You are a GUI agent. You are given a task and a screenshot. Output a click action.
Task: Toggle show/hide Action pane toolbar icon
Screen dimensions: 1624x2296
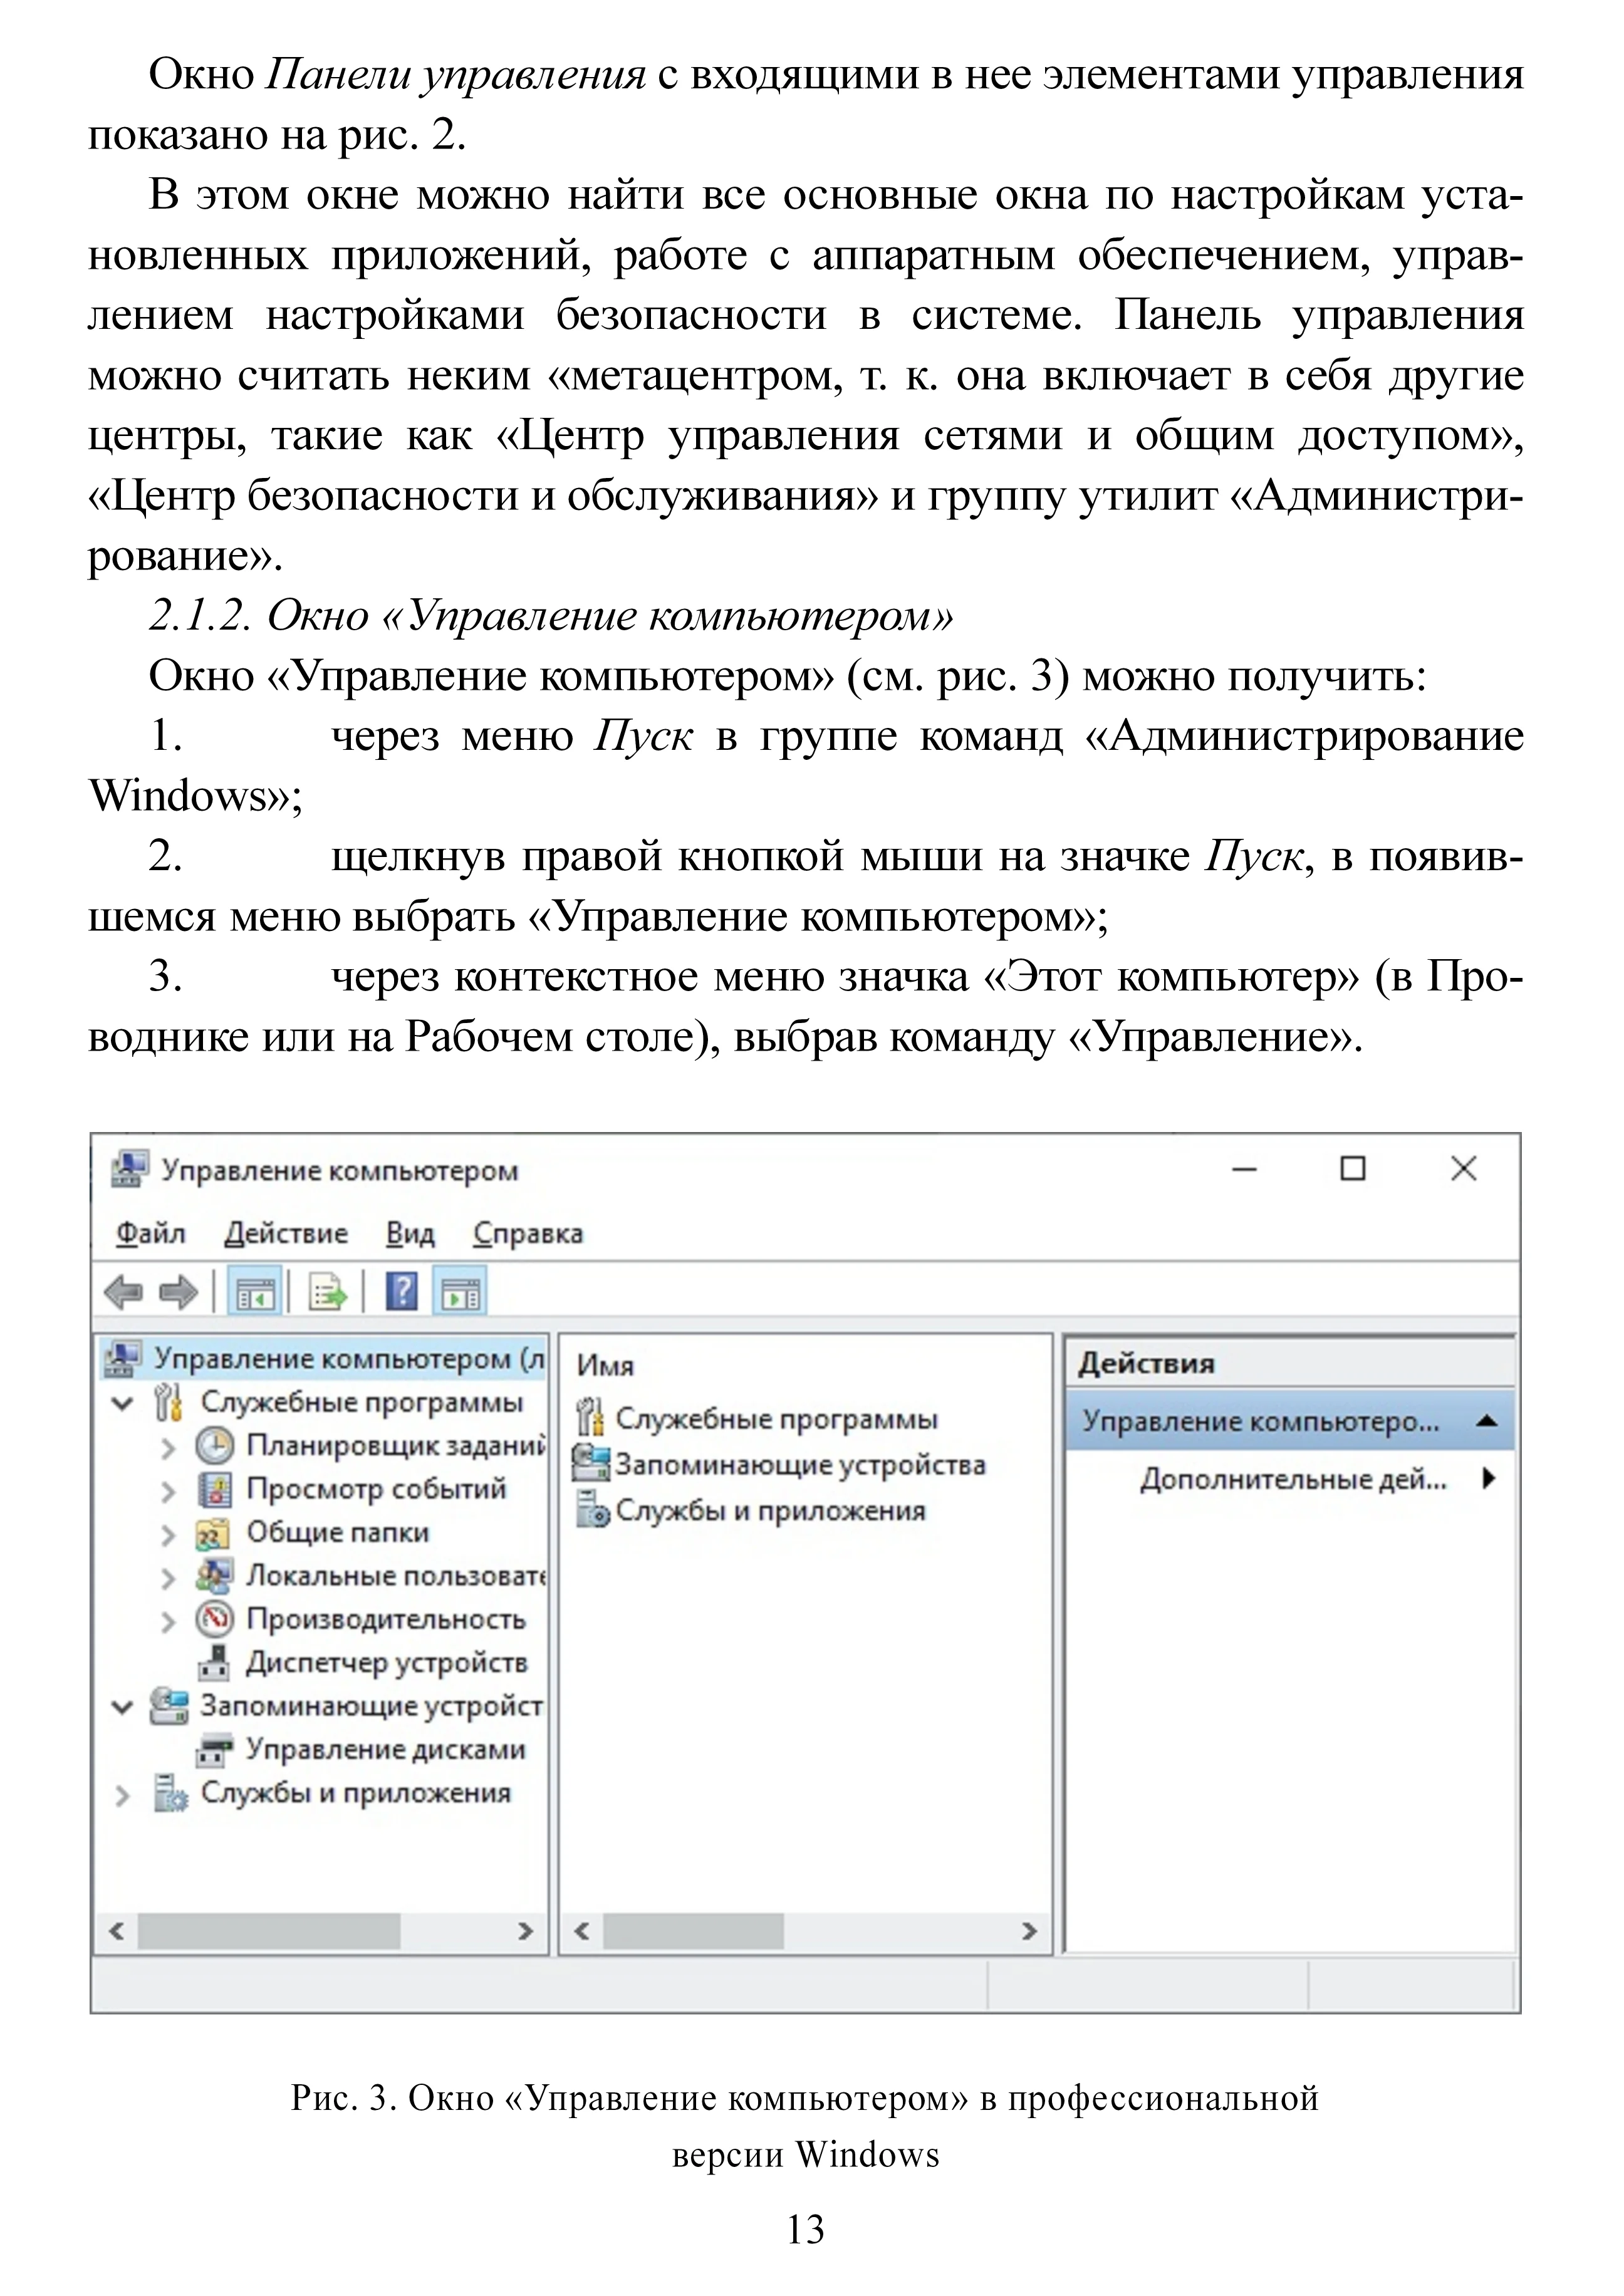point(459,1293)
